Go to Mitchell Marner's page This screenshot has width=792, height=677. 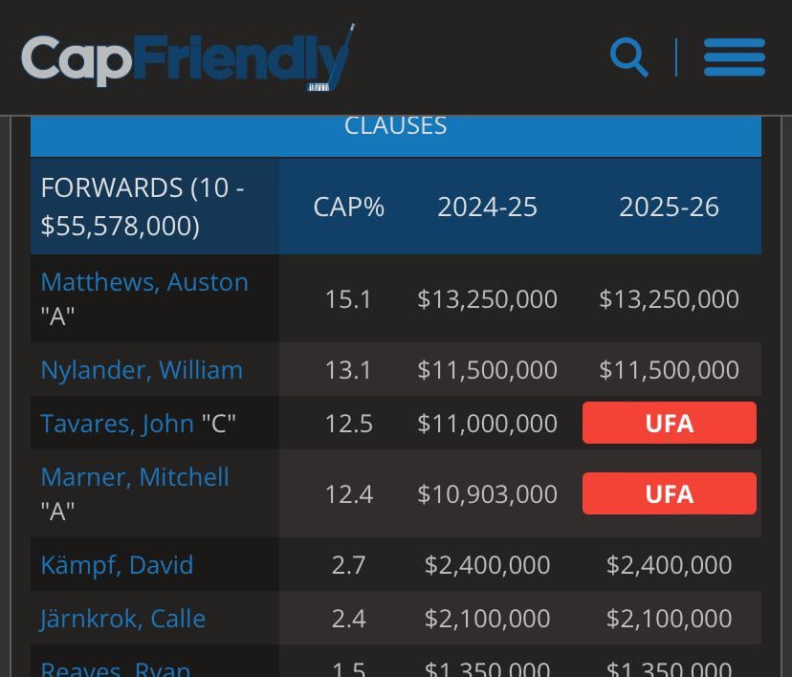coord(135,477)
